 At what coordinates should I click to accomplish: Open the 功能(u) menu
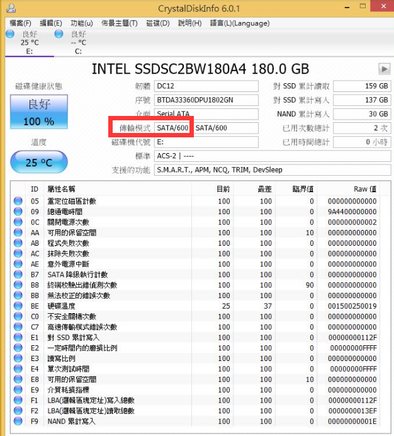[x=82, y=23]
